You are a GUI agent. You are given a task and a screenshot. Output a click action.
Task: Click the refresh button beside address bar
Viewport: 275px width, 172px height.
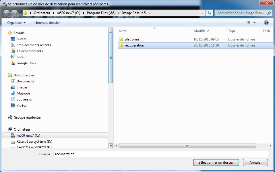209,13
